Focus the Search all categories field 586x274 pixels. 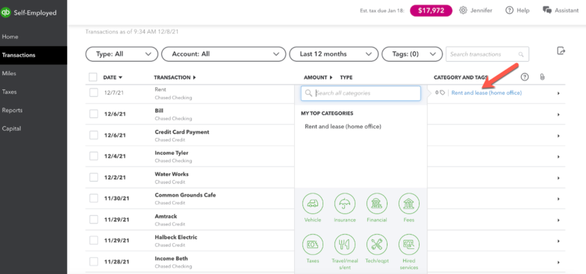tap(361, 93)
